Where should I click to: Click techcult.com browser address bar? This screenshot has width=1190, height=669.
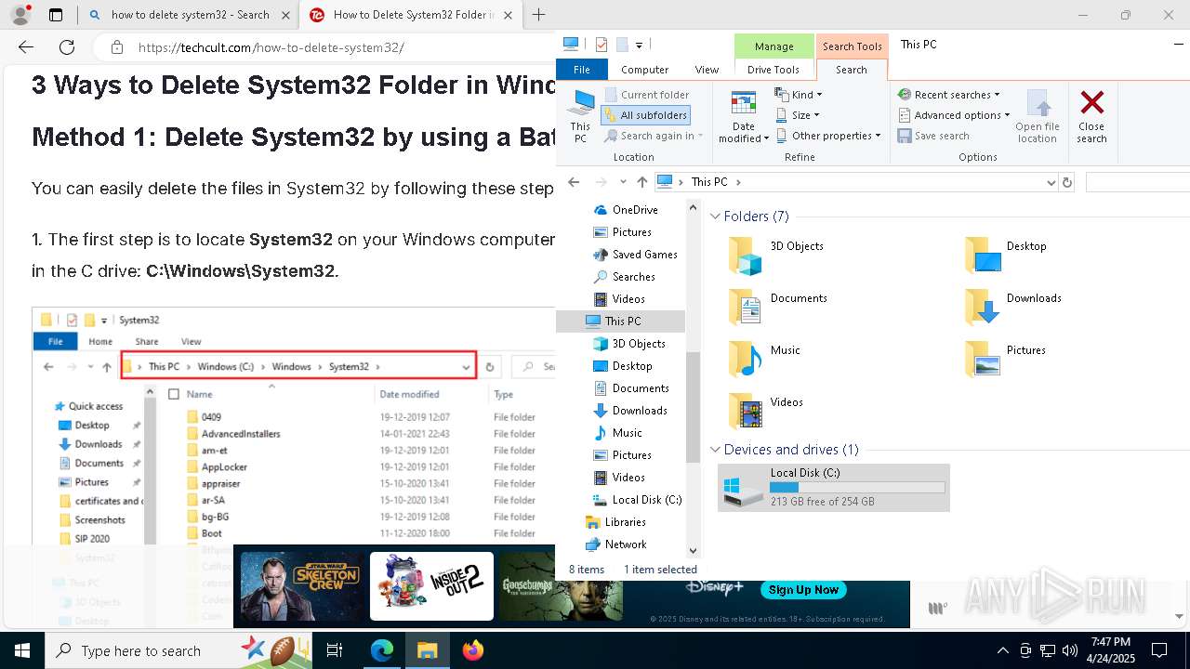(325, 47)
